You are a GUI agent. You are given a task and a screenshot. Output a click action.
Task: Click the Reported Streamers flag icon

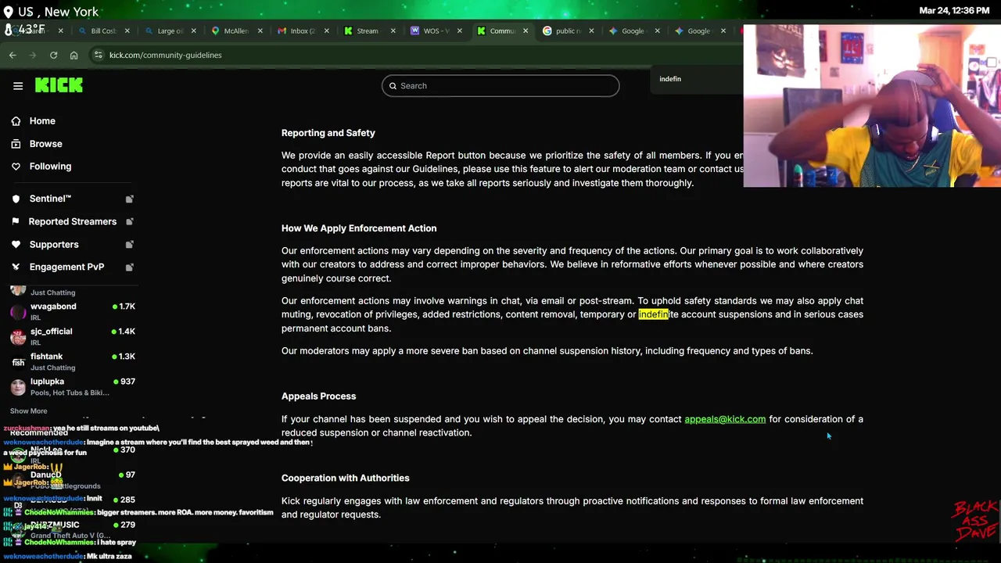click(x=16, y=221)
